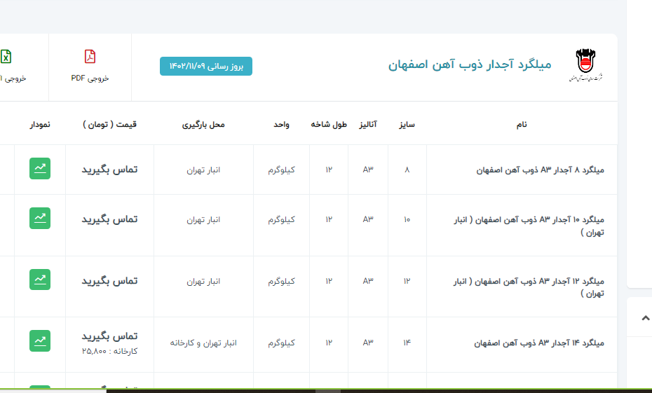This screenshot has width=652, height=393.
Task: Click the محل بارگیری column header
Action: click(203, 124)
